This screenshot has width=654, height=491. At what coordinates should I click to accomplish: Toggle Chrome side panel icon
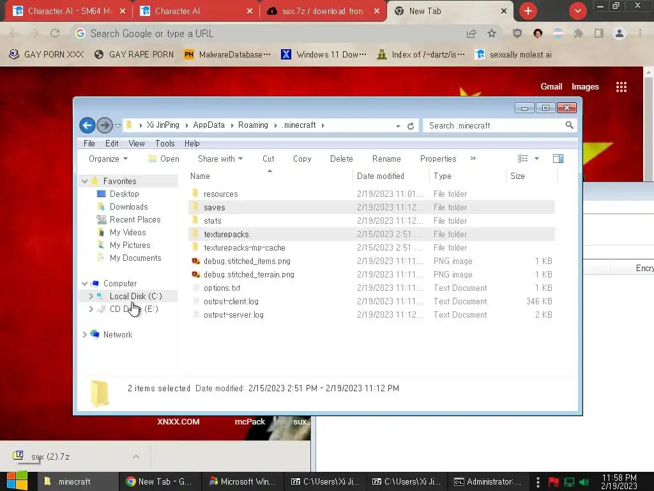point(599,33)
